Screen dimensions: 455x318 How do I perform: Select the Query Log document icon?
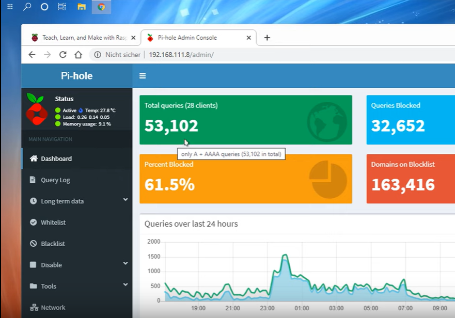pos(33,180)
